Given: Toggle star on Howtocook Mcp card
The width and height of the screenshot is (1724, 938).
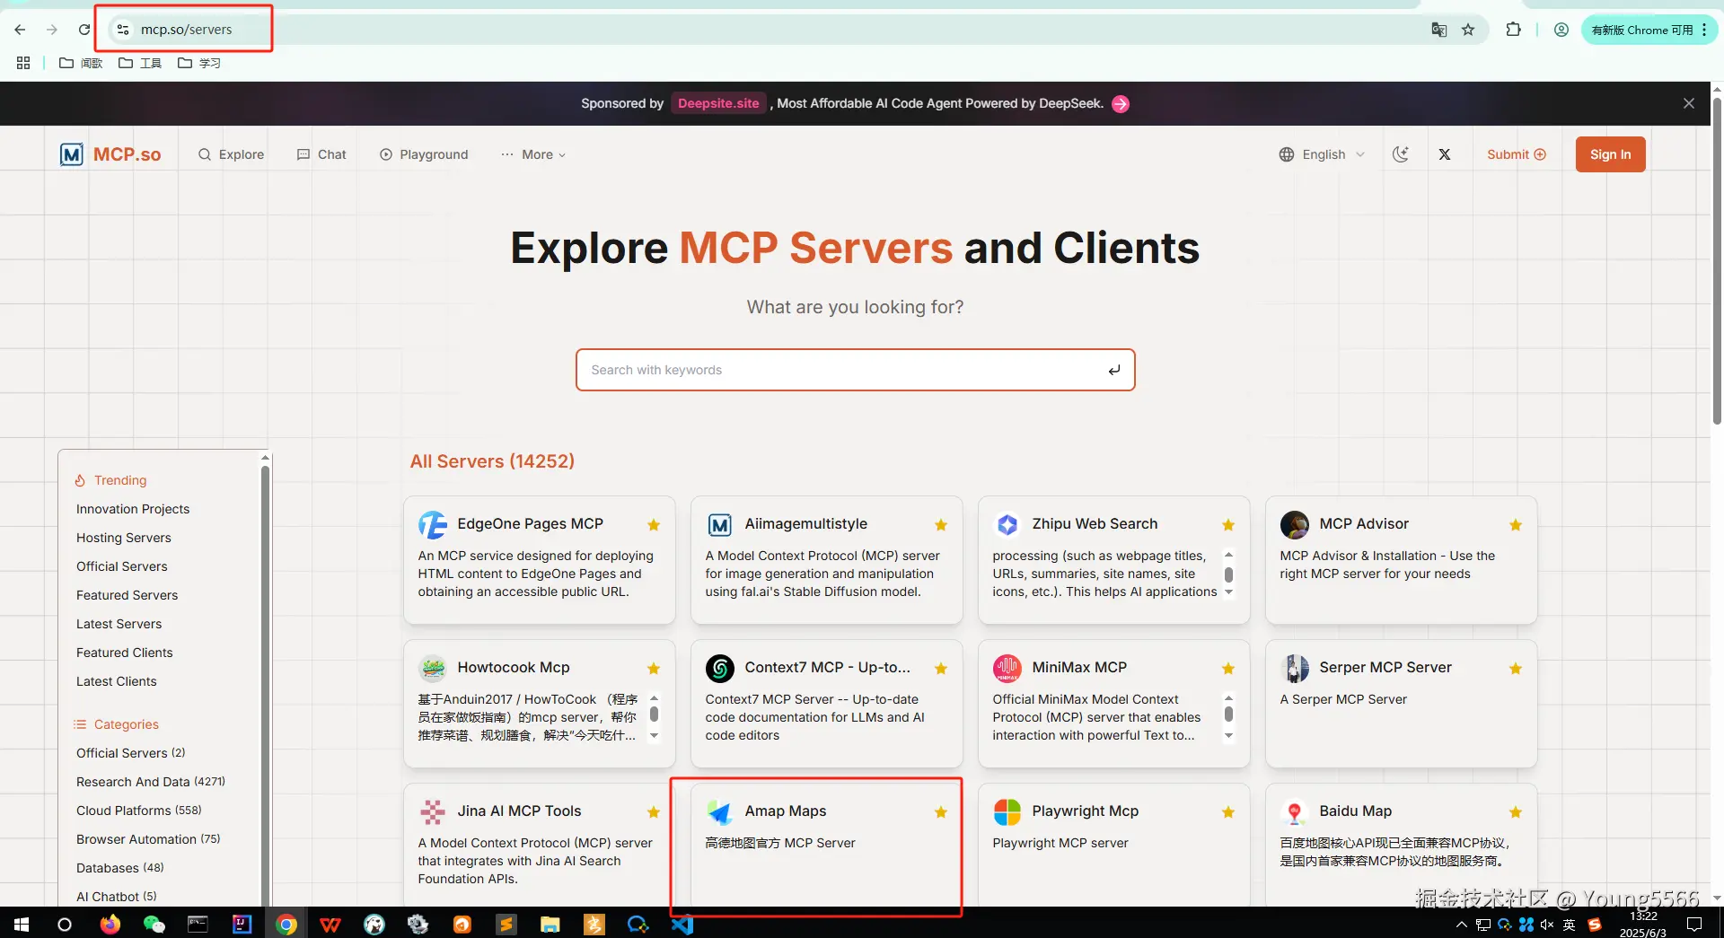Looking at the screenshot, I should click(654, 669).
